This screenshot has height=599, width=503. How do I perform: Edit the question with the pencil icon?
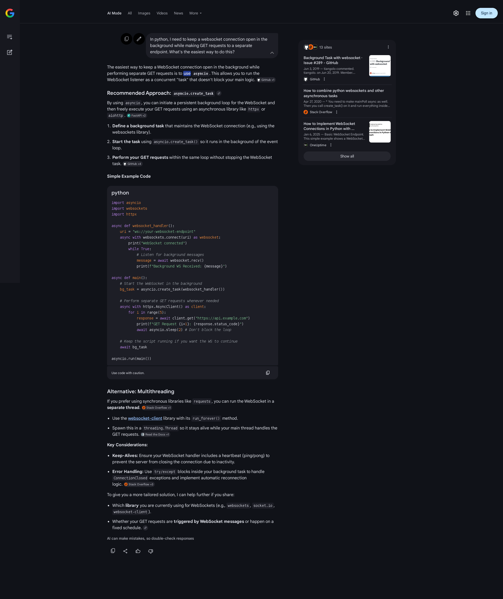tap(139, 39)
